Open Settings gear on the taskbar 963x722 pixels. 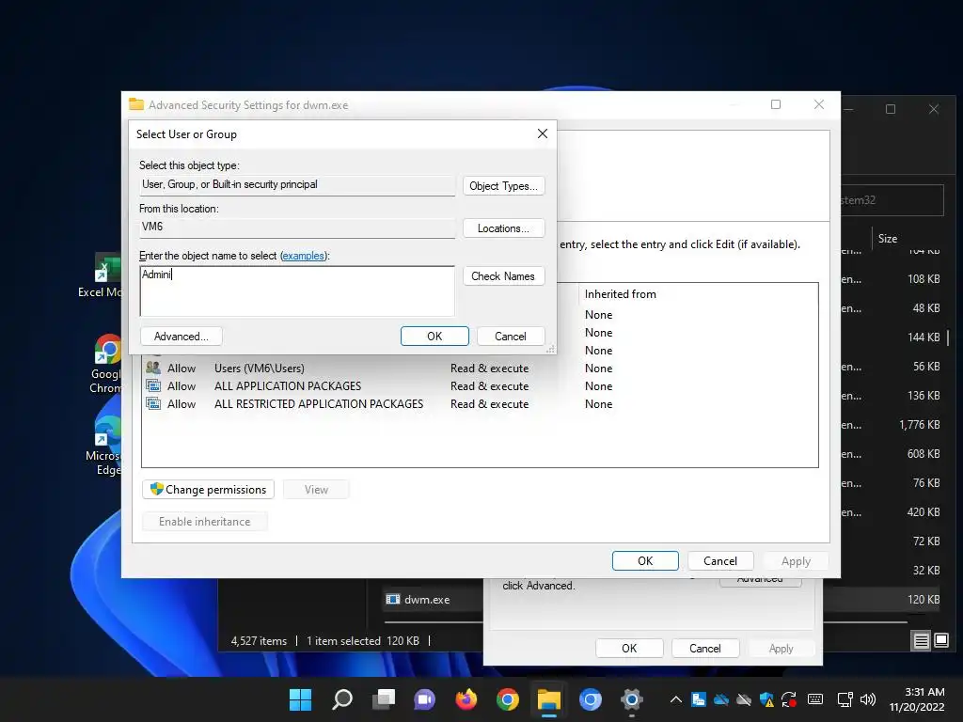point(631,699)
